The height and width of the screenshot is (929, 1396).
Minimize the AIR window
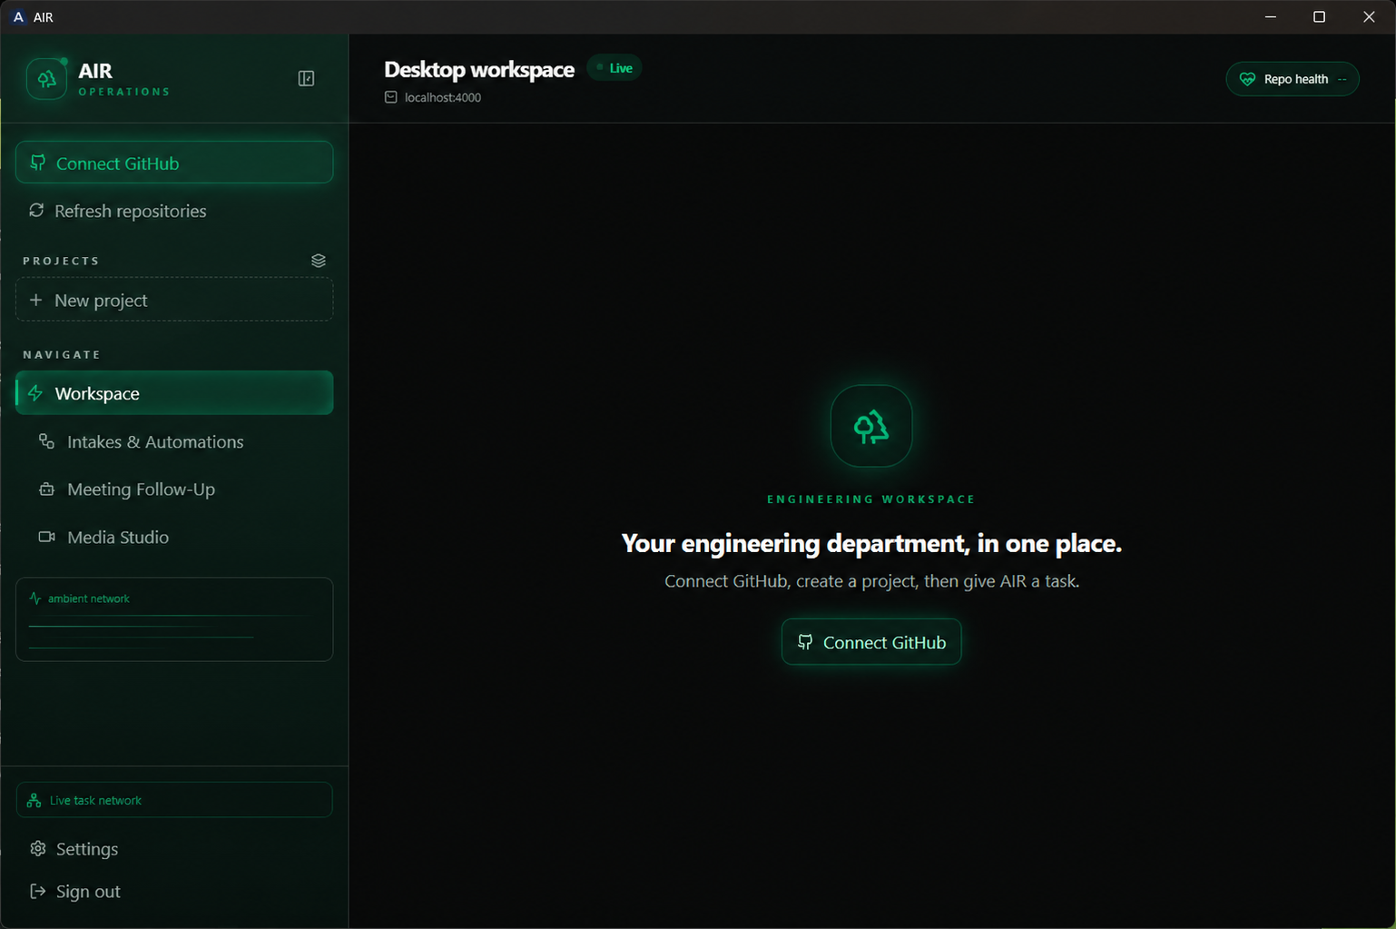[1271, 17]
